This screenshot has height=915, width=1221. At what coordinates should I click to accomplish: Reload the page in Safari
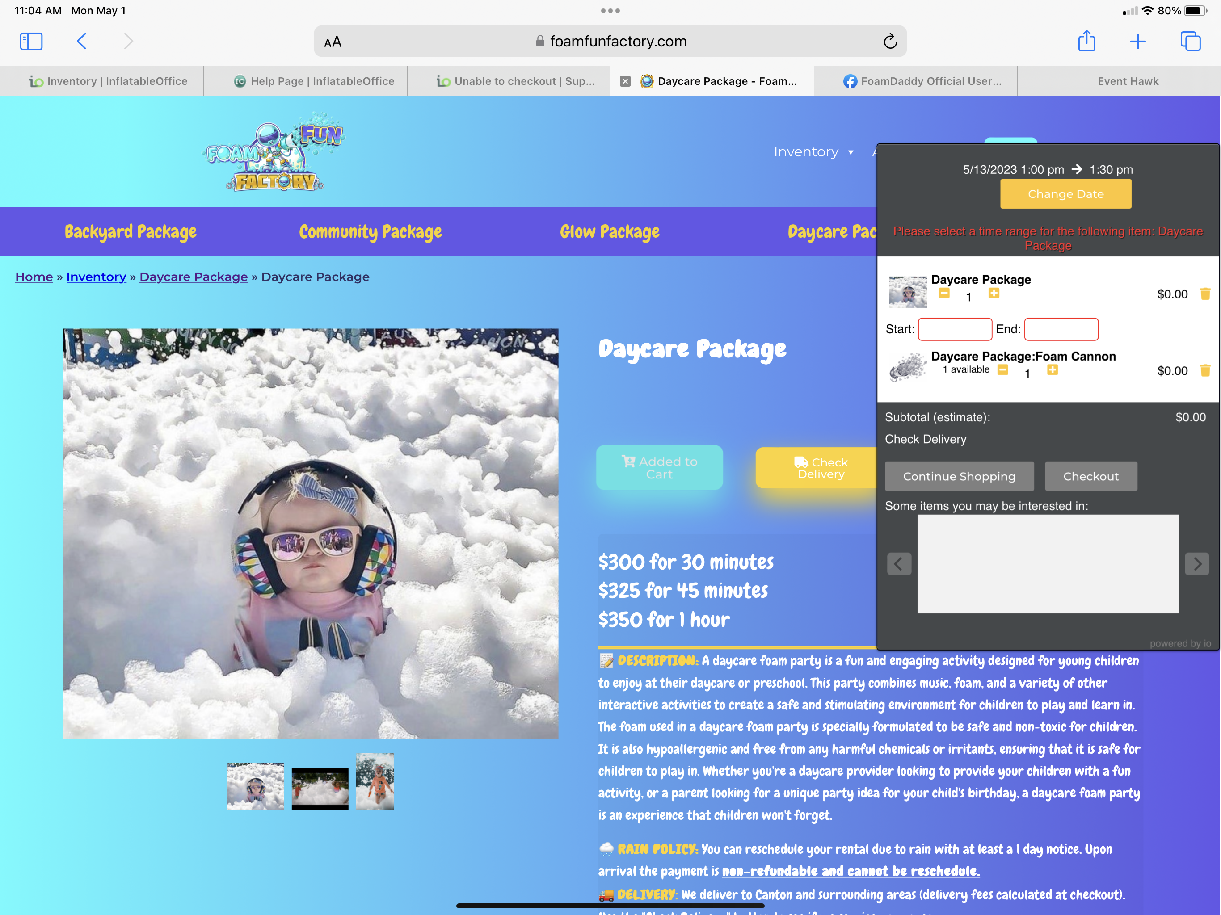[x=890, y=42]
